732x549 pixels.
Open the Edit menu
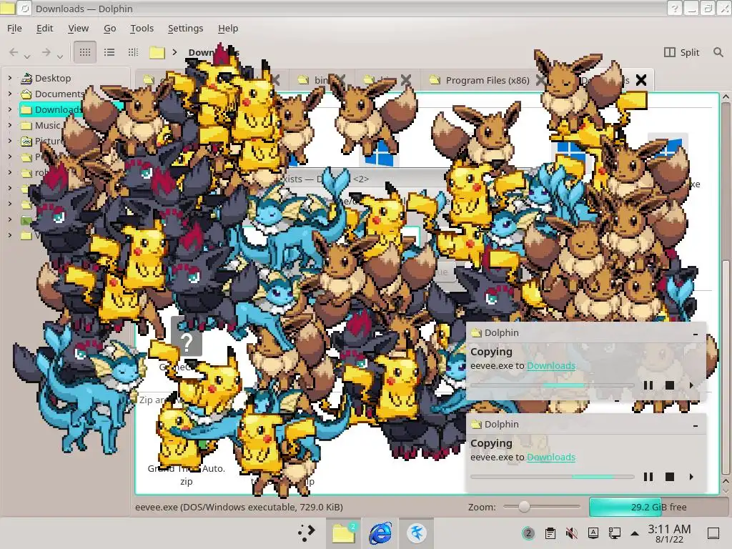(x=45, y=28)
